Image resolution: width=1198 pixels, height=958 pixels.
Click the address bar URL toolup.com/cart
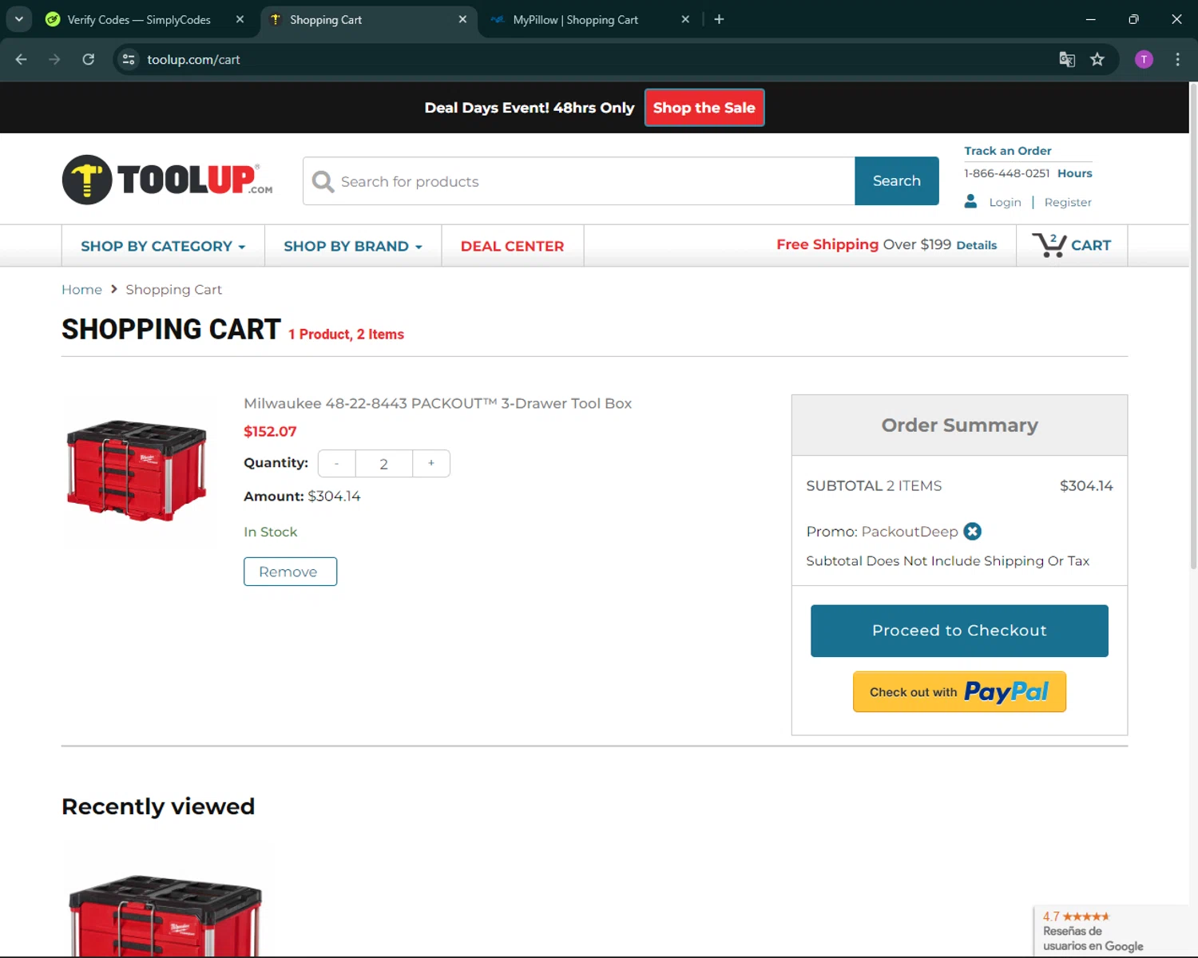click(193, 59)
